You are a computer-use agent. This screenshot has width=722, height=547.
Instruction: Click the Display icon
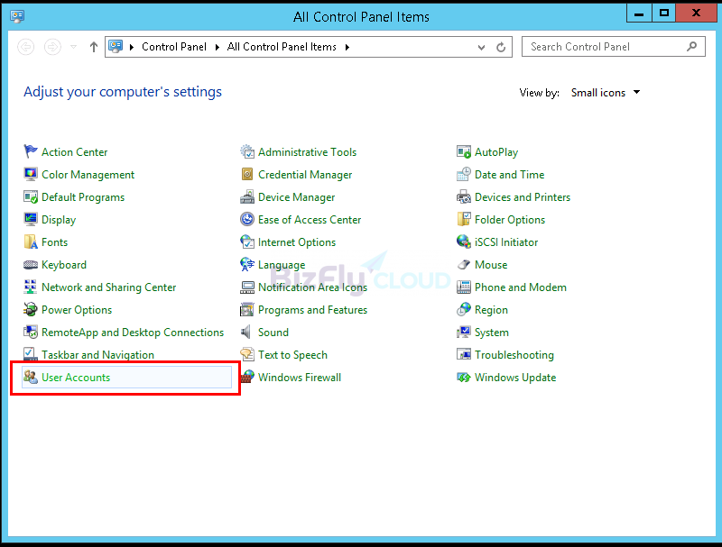pos(31,219)
